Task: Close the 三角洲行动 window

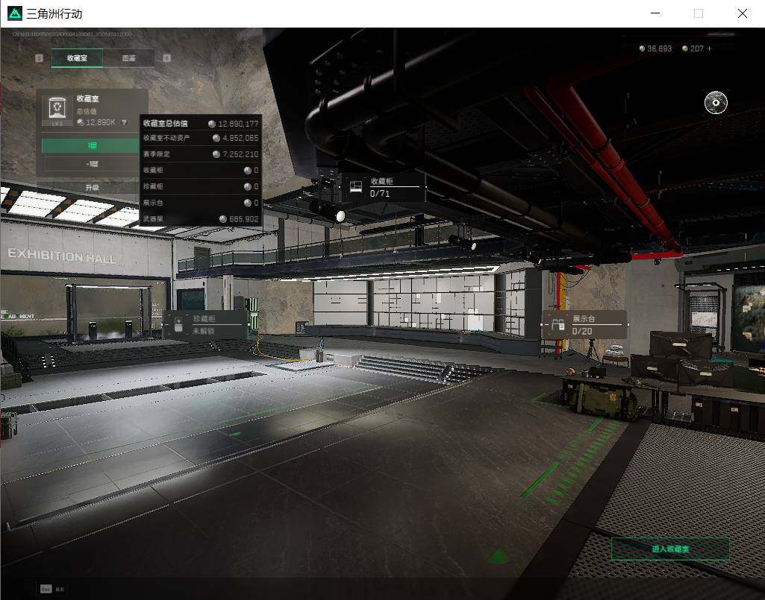Action: click(743, 13)
